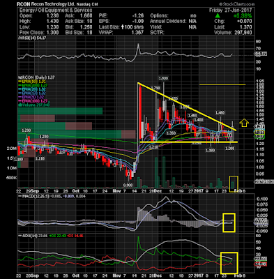Select the pink EMA(100) 1.27 legend entry

(33, 101)
